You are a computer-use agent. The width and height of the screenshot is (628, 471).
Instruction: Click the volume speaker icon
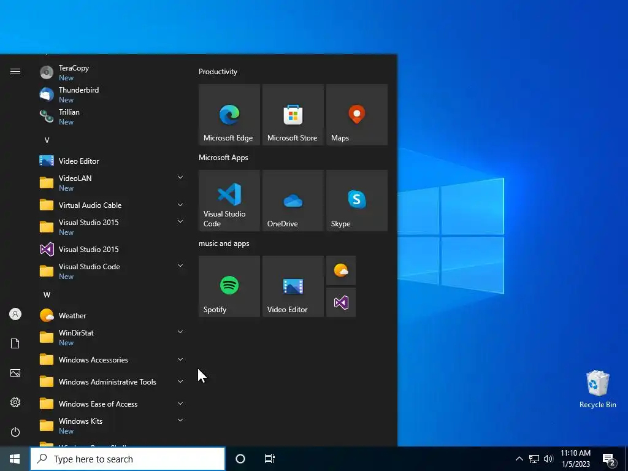[x=548, y=459]
